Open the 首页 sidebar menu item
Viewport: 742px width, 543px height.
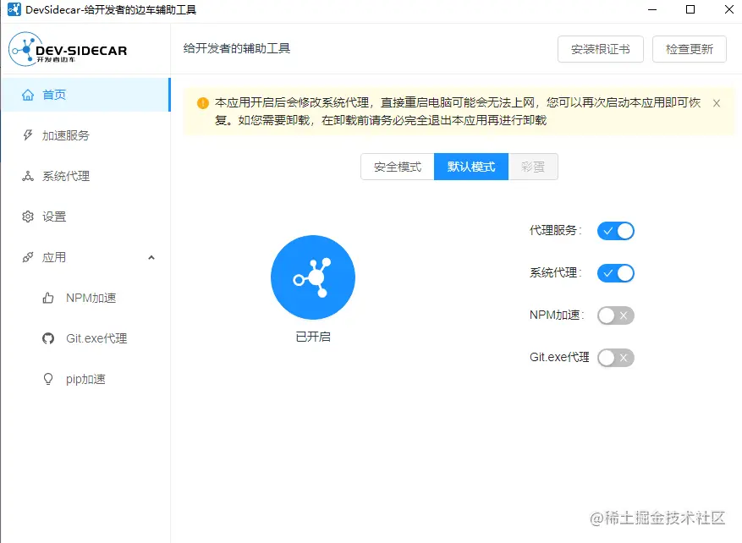(85, 95)
